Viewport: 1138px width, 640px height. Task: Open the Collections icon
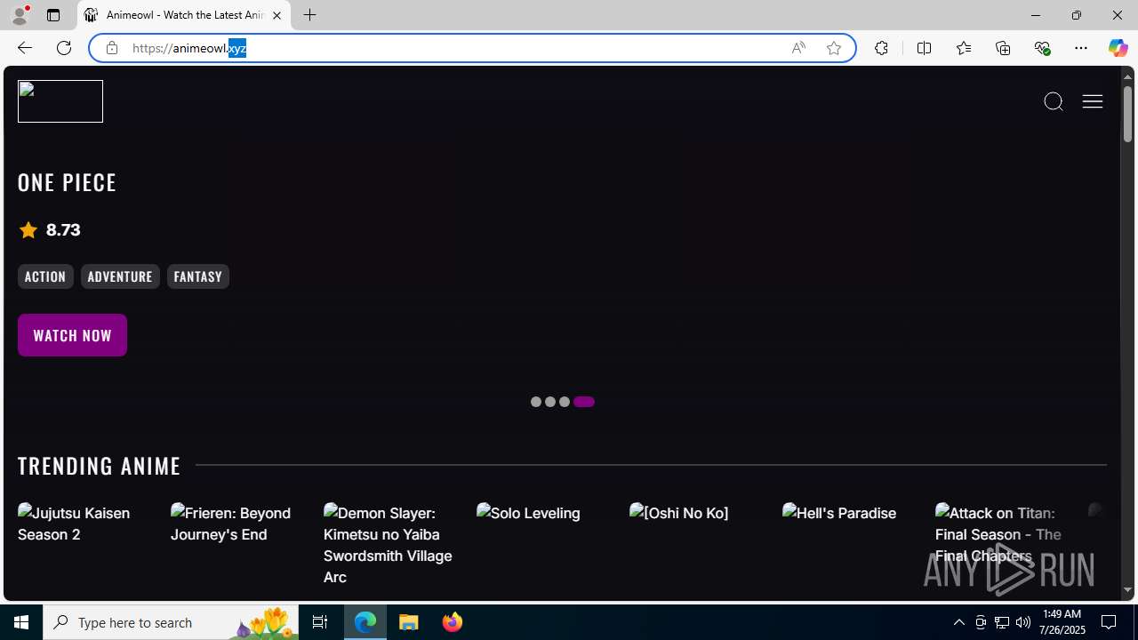pos(1003,48)
